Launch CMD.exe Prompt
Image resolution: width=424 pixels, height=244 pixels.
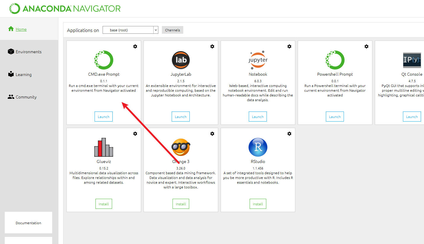[104, 117]
